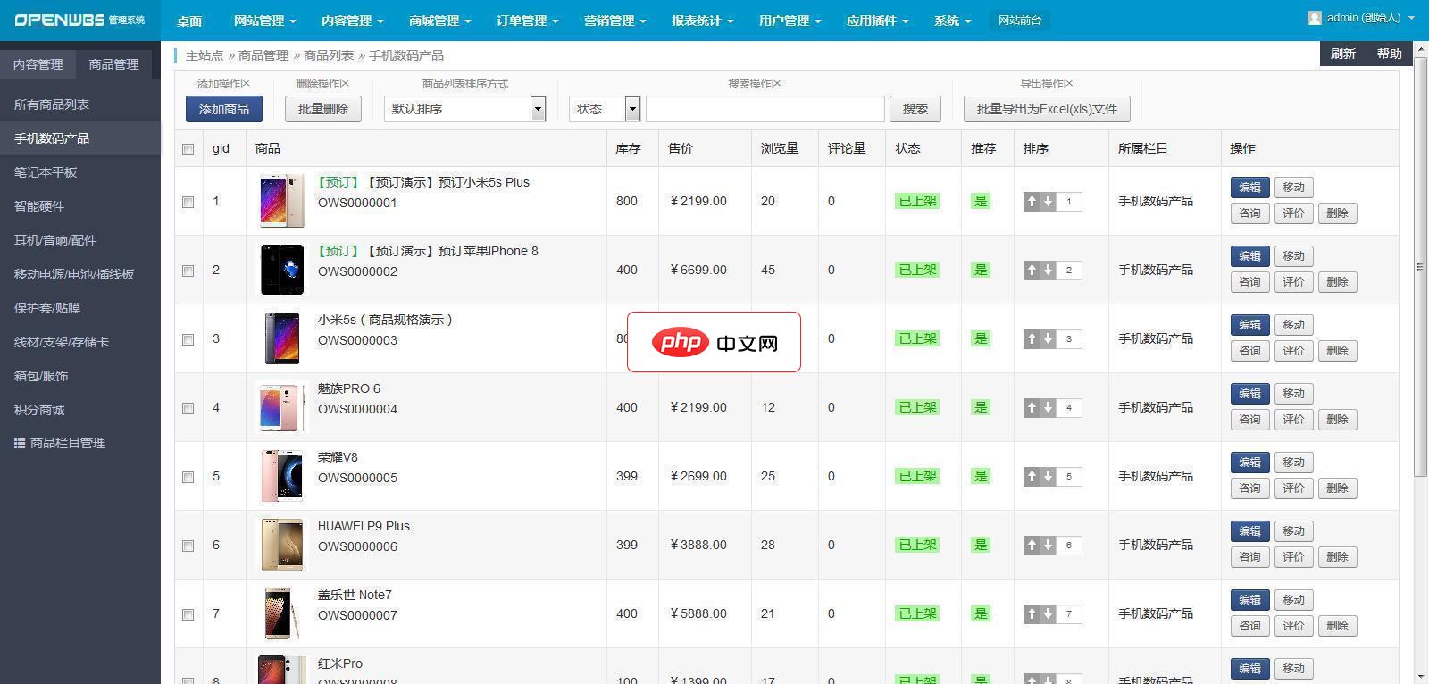Open the 应用插件 menu
Screen dimensions: 1429x684
coord(877,21)
